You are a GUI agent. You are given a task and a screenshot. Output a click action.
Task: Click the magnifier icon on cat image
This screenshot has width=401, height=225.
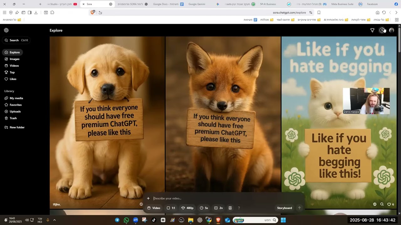coord(382,204)
